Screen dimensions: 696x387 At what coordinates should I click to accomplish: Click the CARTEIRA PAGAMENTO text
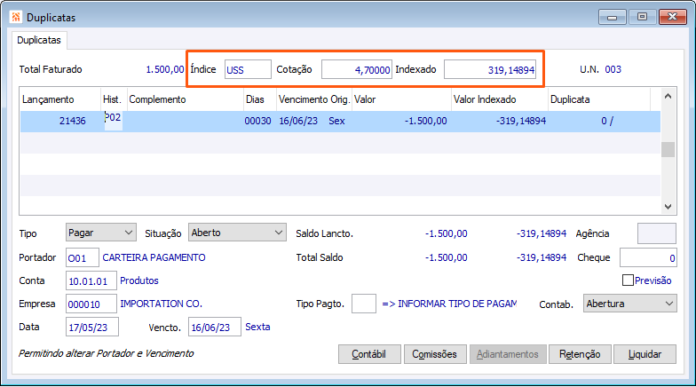pyautogui.click(x=154, y=257)
